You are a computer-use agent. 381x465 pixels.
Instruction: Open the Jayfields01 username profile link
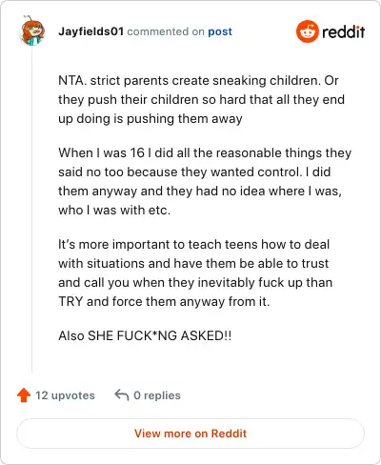pyautogui.click(x=90, y=31)
